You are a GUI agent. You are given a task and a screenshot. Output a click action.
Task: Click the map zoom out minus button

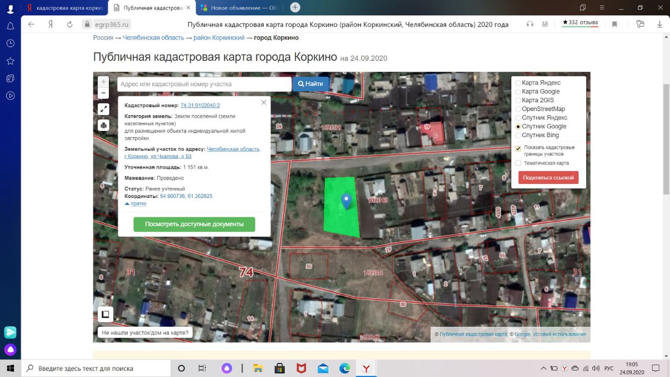104,93
